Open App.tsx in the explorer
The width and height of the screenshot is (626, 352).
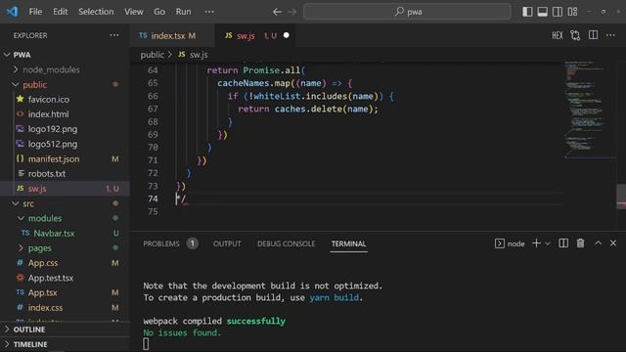click(x=65, y=292)
